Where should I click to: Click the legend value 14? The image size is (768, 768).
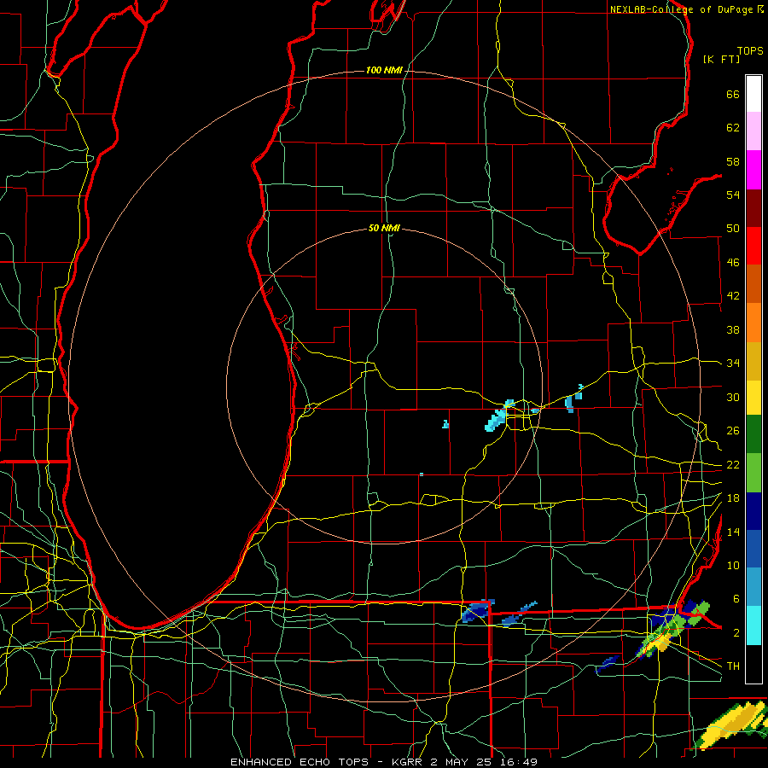tap(733, 532)
